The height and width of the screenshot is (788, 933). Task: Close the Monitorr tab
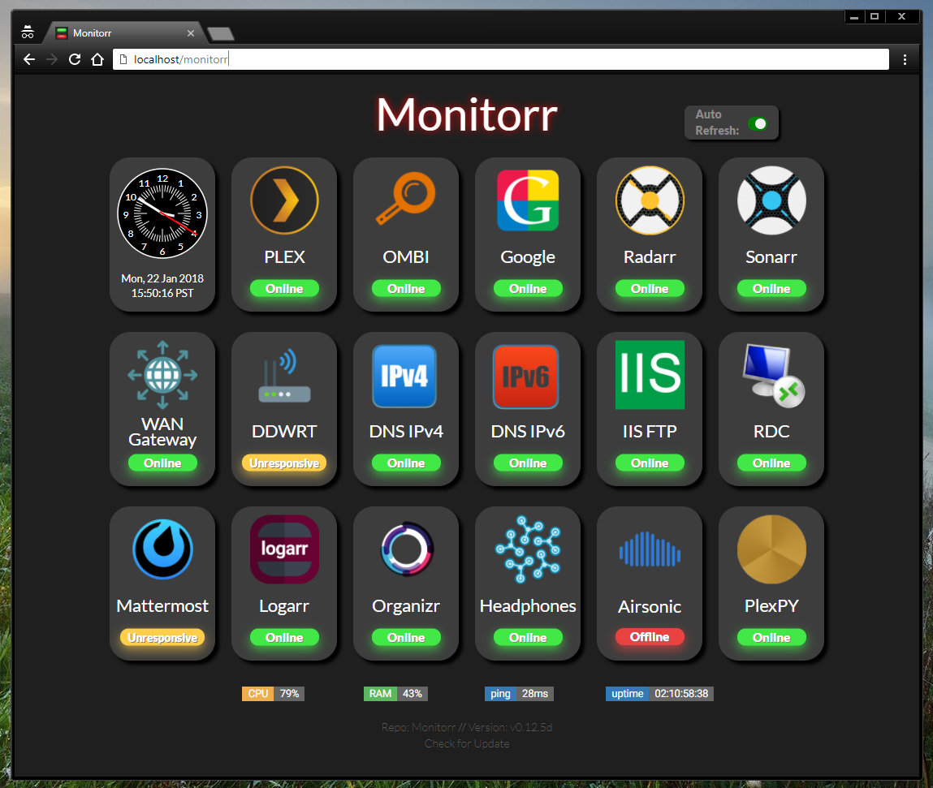(191, 33)
